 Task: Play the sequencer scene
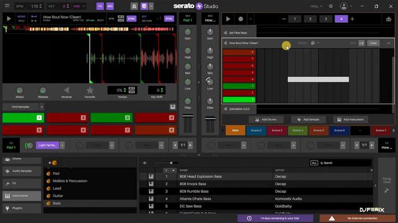coord(228,19)
